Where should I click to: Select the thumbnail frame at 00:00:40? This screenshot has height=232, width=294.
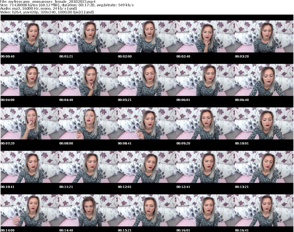click(30, 36)
